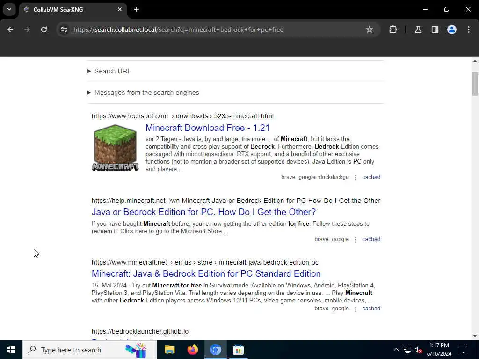Click the muted volume tray icon
The width and height of the screenshot is (479, 359).
[418, 350]
